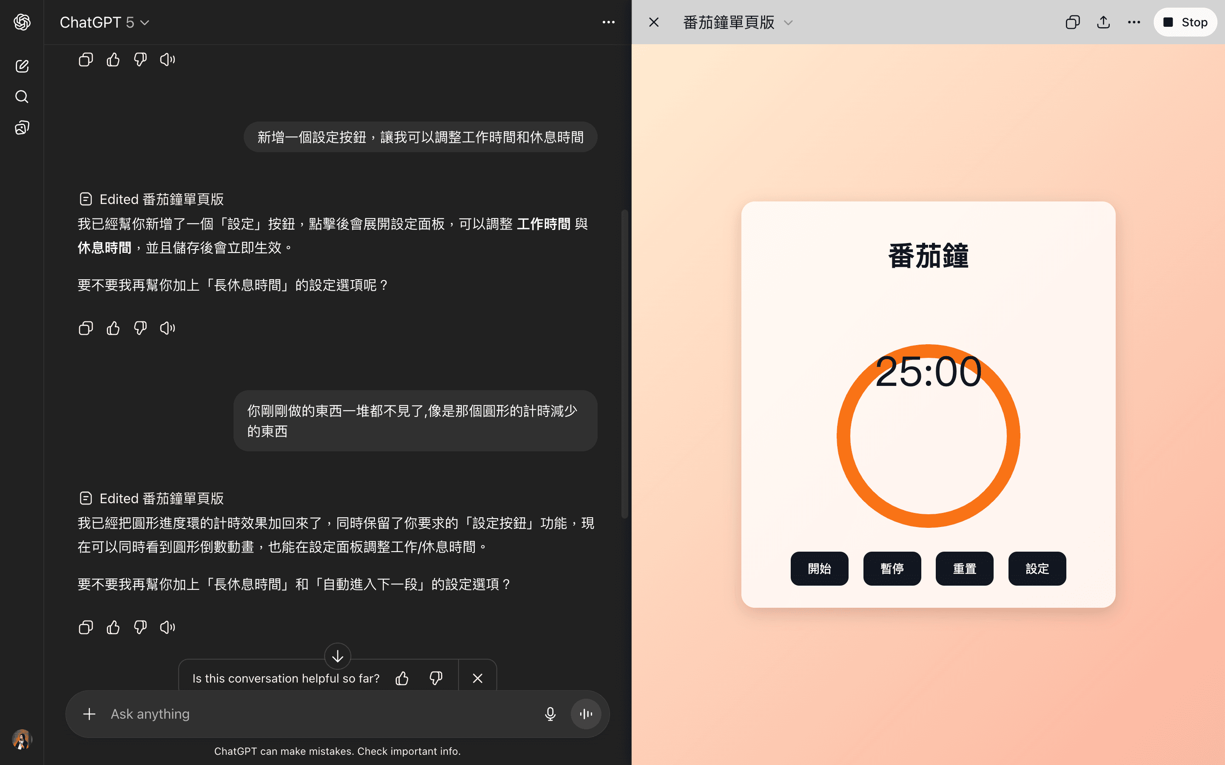Dislike the reply about the 設定 button
The image size is (1225, 765).
[140, 329]
